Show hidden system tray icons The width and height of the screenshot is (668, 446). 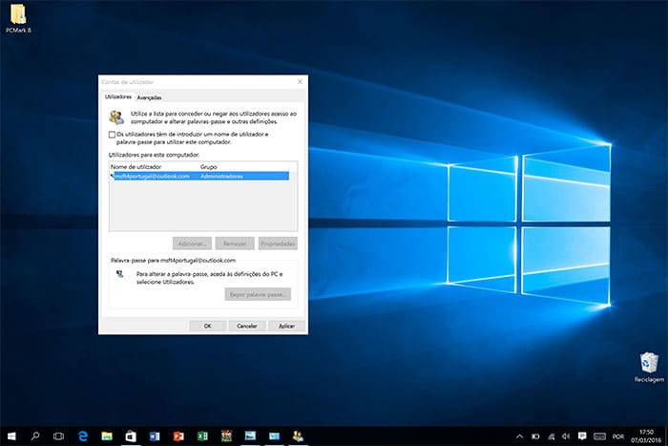[519, 436]
